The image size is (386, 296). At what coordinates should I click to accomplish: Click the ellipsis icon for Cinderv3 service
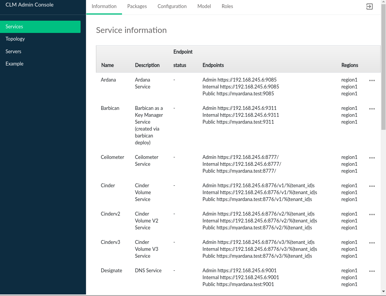[372, 243]
